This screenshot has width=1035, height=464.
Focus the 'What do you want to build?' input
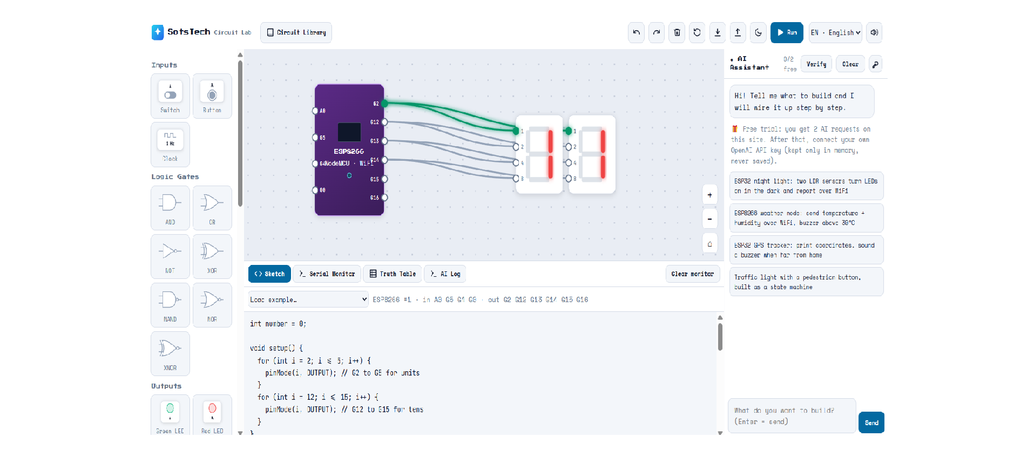792,416
